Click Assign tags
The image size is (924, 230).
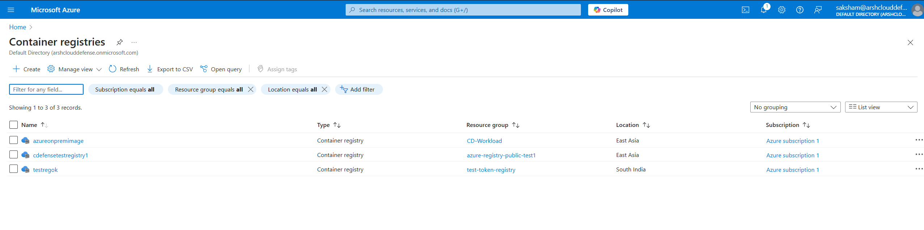pyautogui.click(x=277, y=69)
